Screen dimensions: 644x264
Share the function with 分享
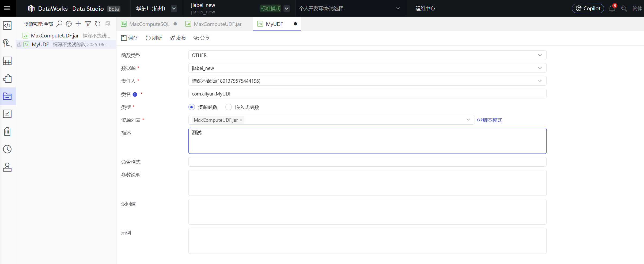(202, 38)
